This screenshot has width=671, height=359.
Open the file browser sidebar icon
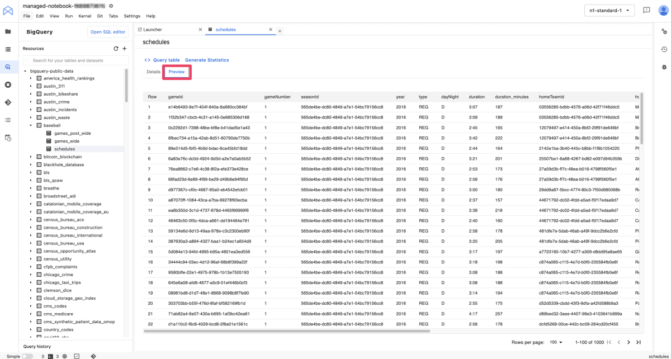click(8, 32)
